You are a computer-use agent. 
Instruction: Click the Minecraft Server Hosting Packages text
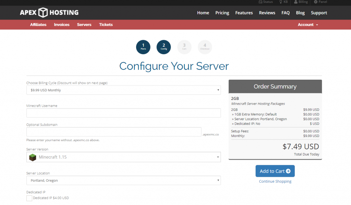click(x=258, y=104)
